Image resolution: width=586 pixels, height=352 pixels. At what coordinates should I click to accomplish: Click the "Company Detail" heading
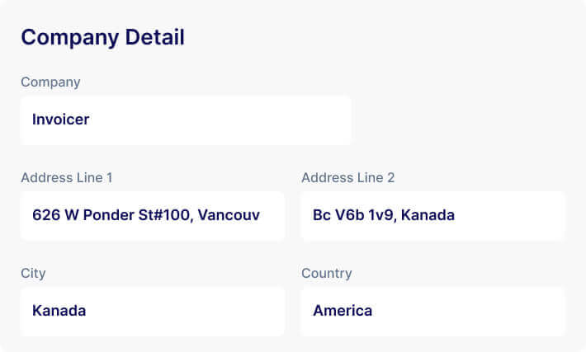[x=102, y=37]
